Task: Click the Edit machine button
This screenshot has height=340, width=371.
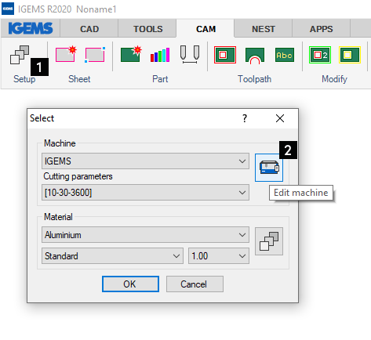Action: pyautogui.click(x=269, y=168)
